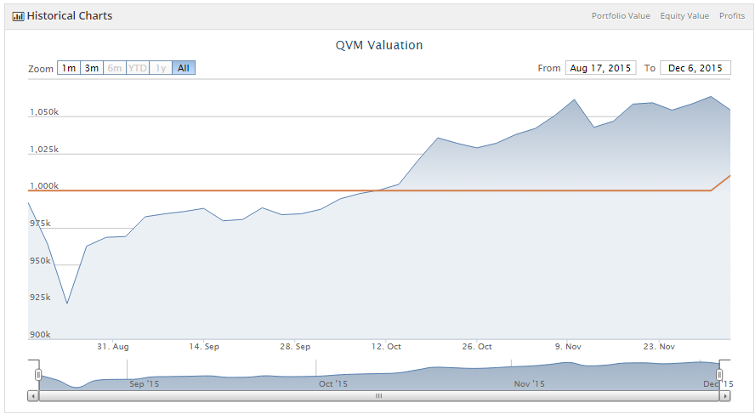
Task: Edit the To date field Dec 6, 2015
Action: (695, 68)
